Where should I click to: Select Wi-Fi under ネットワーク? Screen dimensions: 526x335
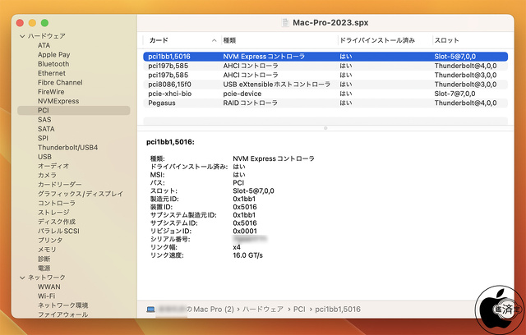pyautogui.click(x=46, y=296)
